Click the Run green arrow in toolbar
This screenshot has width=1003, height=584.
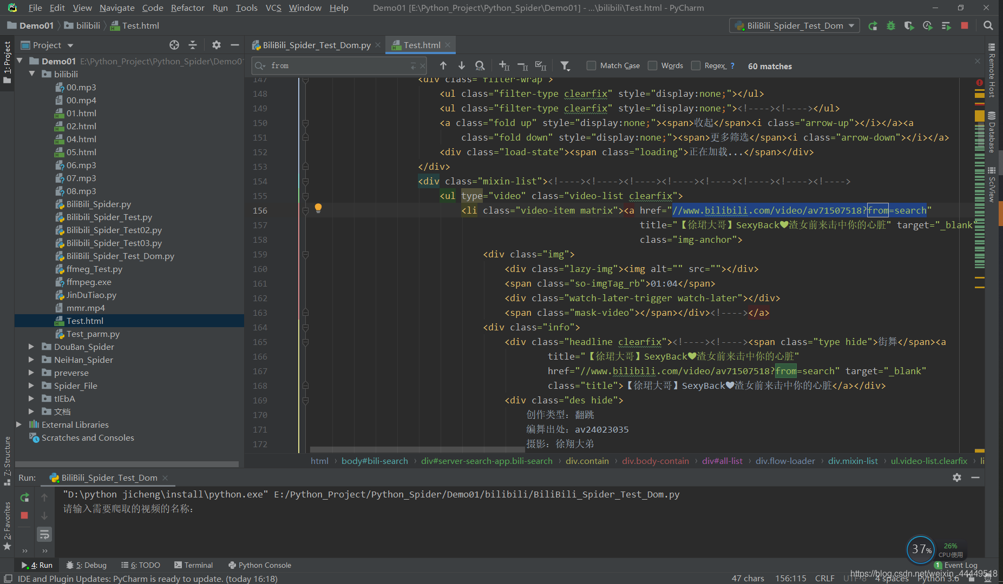873,26
